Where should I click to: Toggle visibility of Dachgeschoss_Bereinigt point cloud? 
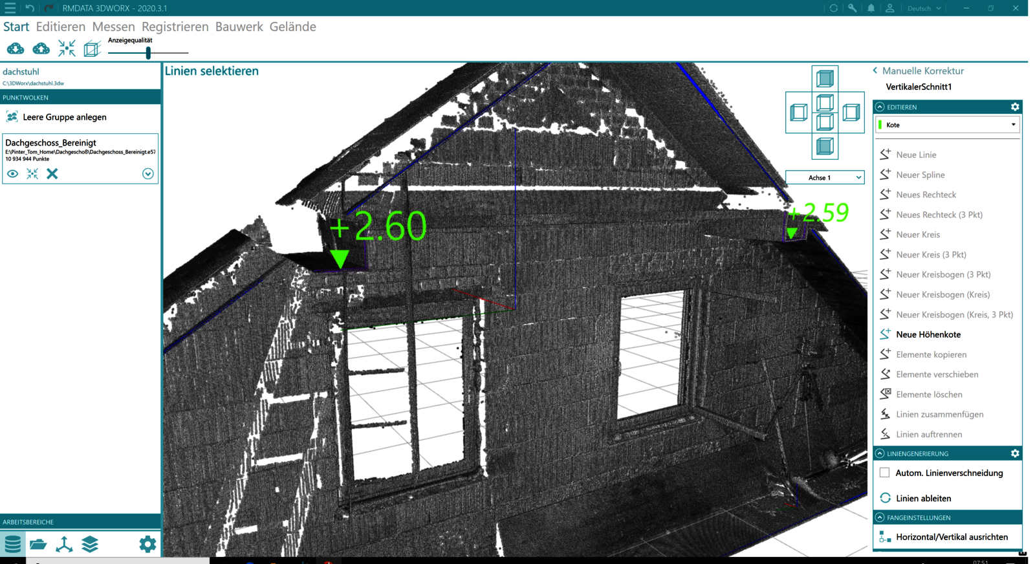click(x=12, y=173)
